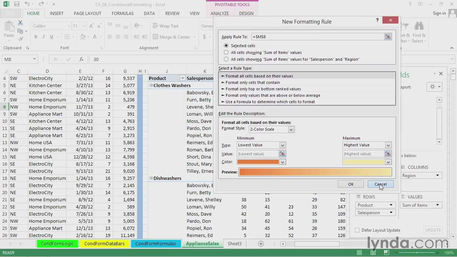Open the INSERT ribbon tab

[x=56, y=13]
